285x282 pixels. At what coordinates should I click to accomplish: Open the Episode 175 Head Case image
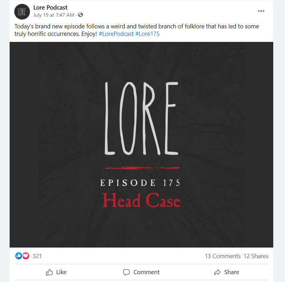click(x=141, y=145)
